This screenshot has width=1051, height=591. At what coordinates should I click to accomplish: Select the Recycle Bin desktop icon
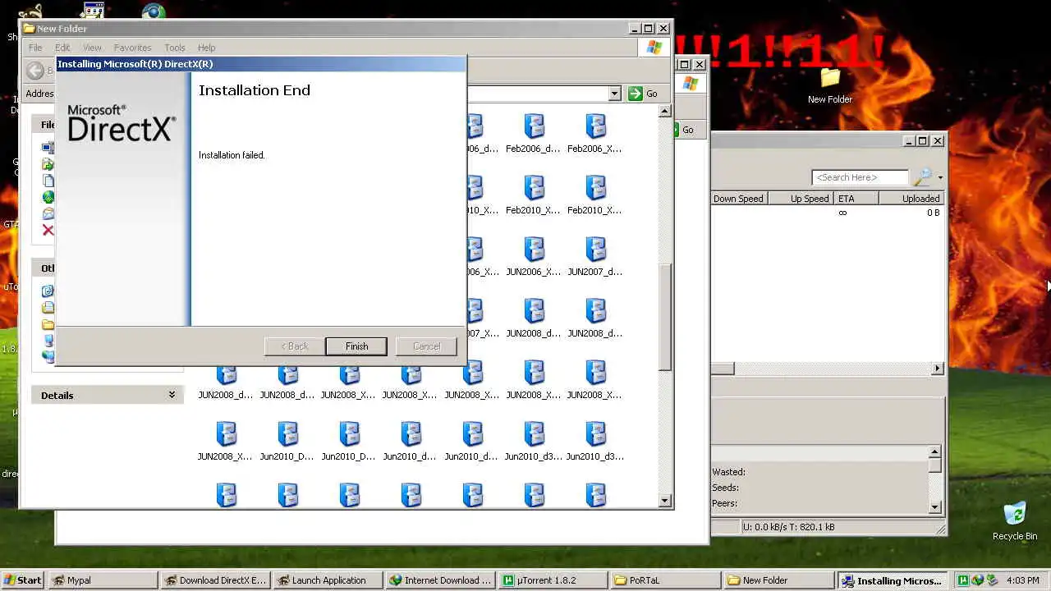(x=1015, y=521)
